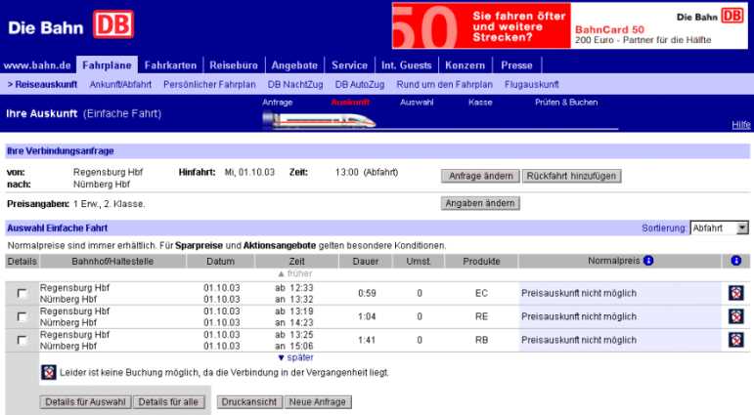The image size is (754, 415).
Task: Tick the checkbox for the 13:25 RB connection
Action: (x=22, y=340)
